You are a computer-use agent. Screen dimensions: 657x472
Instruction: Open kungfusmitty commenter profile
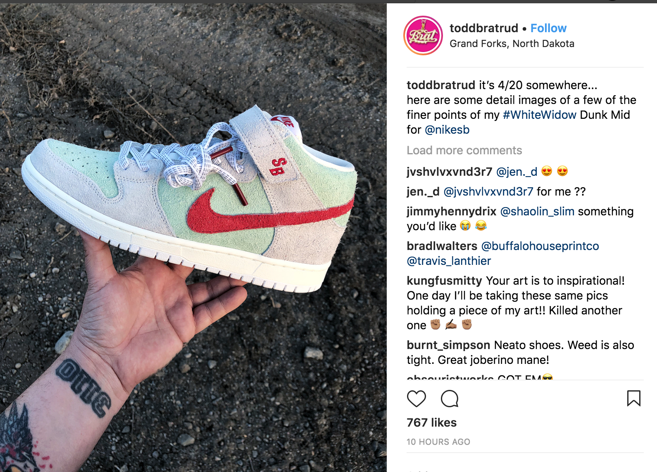(x=444, y=281)
